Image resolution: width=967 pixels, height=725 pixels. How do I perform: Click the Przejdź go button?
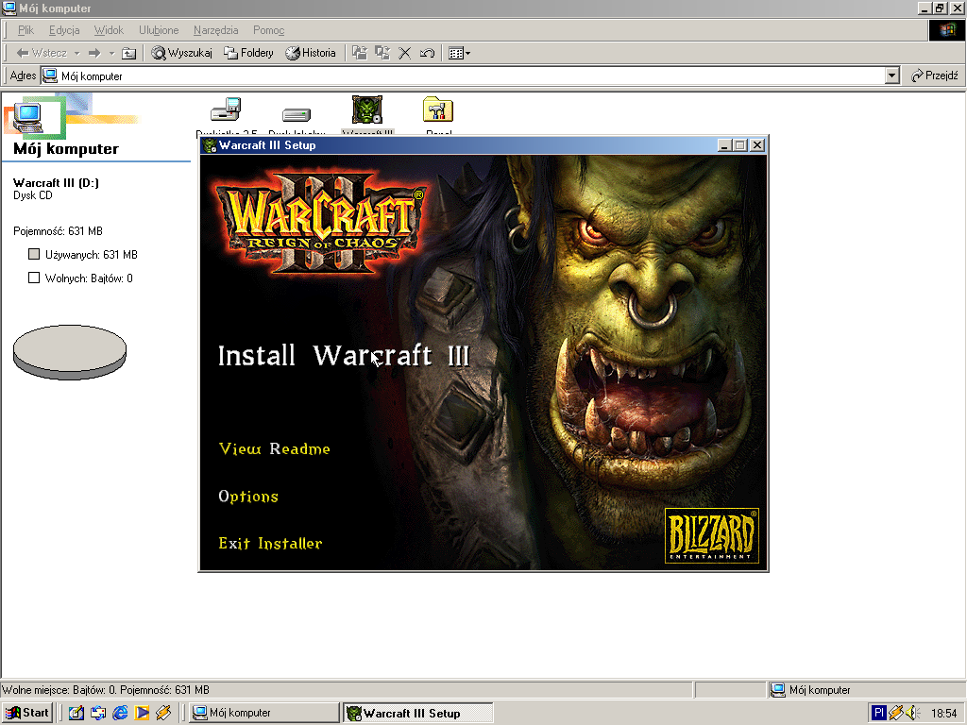[934, 76]
